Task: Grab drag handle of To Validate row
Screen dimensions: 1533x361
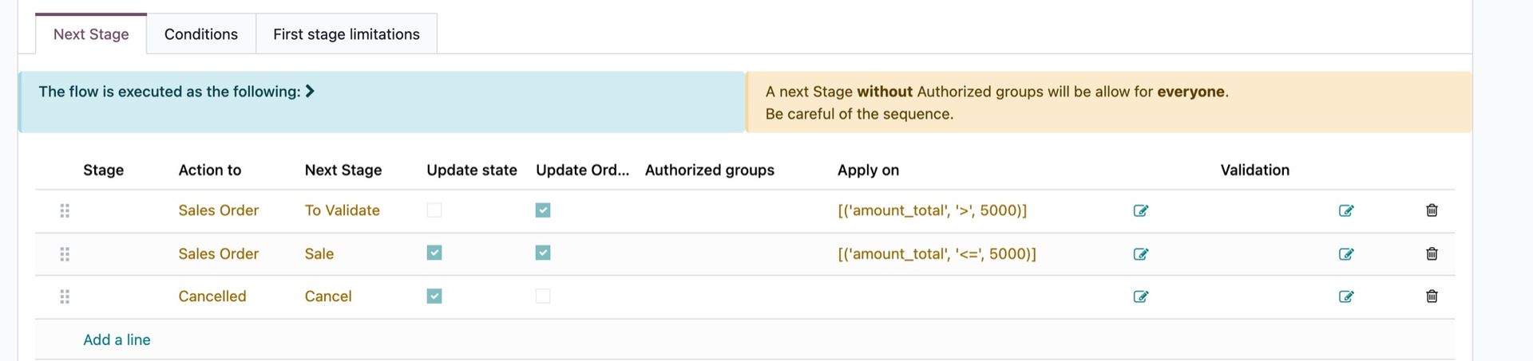Action: click(x=65, y=210)
